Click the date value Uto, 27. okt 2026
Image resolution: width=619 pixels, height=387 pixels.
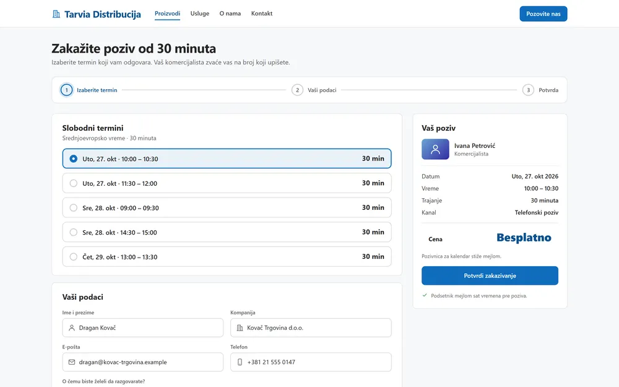[535, 176]
